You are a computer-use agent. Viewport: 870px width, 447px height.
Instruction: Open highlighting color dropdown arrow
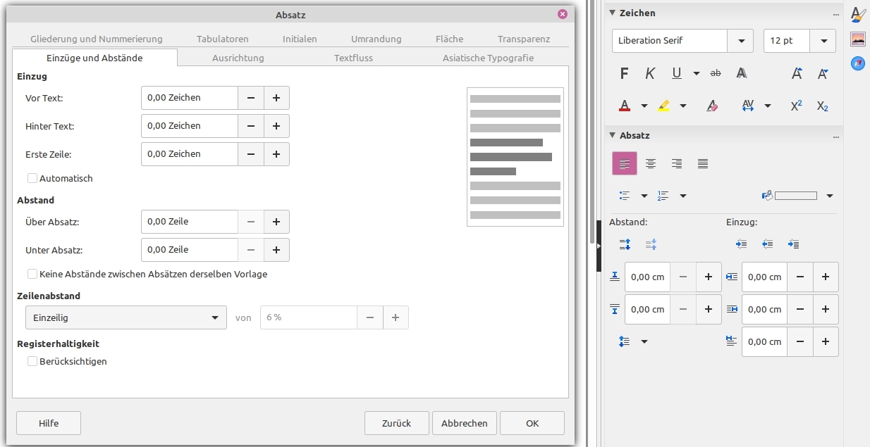pos(682,106)
